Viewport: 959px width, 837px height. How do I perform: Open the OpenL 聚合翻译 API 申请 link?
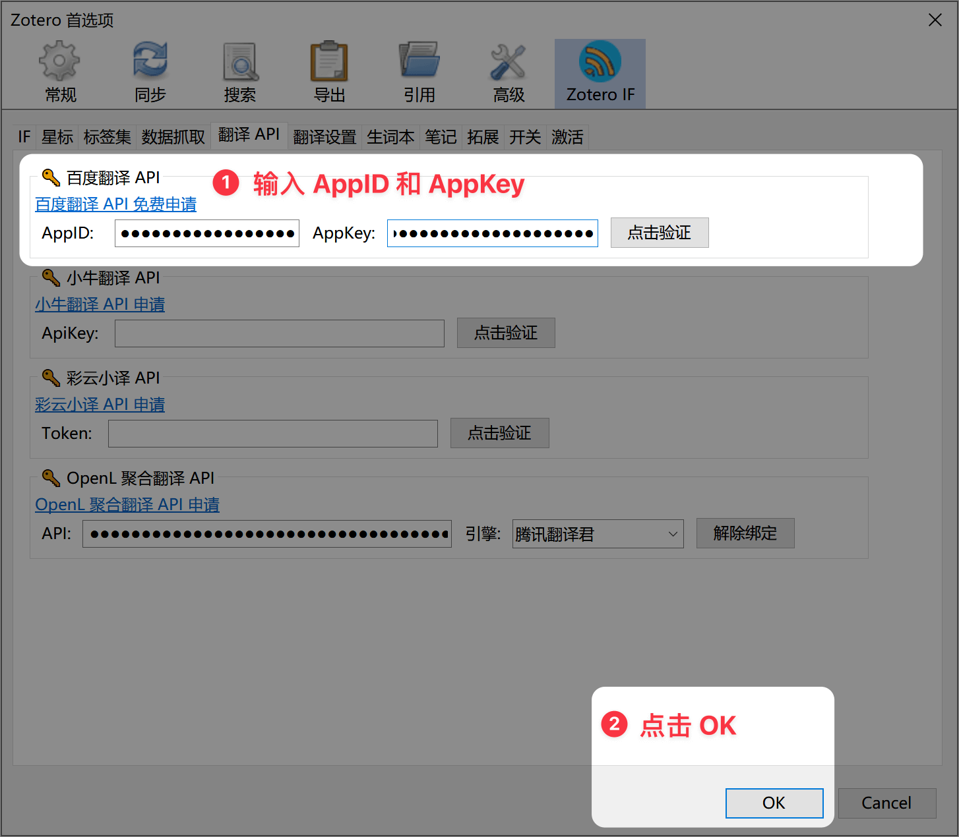point(127,505)
